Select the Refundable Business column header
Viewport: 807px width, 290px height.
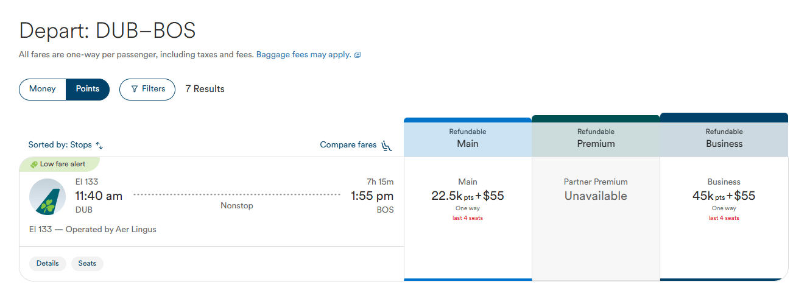coord(724,138)
